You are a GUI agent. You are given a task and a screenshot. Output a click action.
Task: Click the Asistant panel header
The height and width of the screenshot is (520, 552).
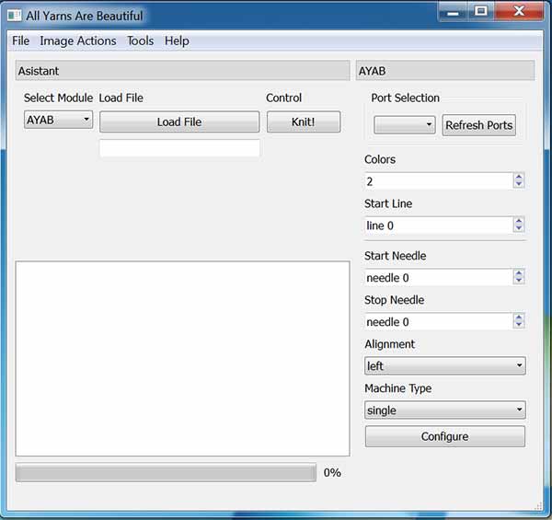pyautogui.click(x=182, y=71)
